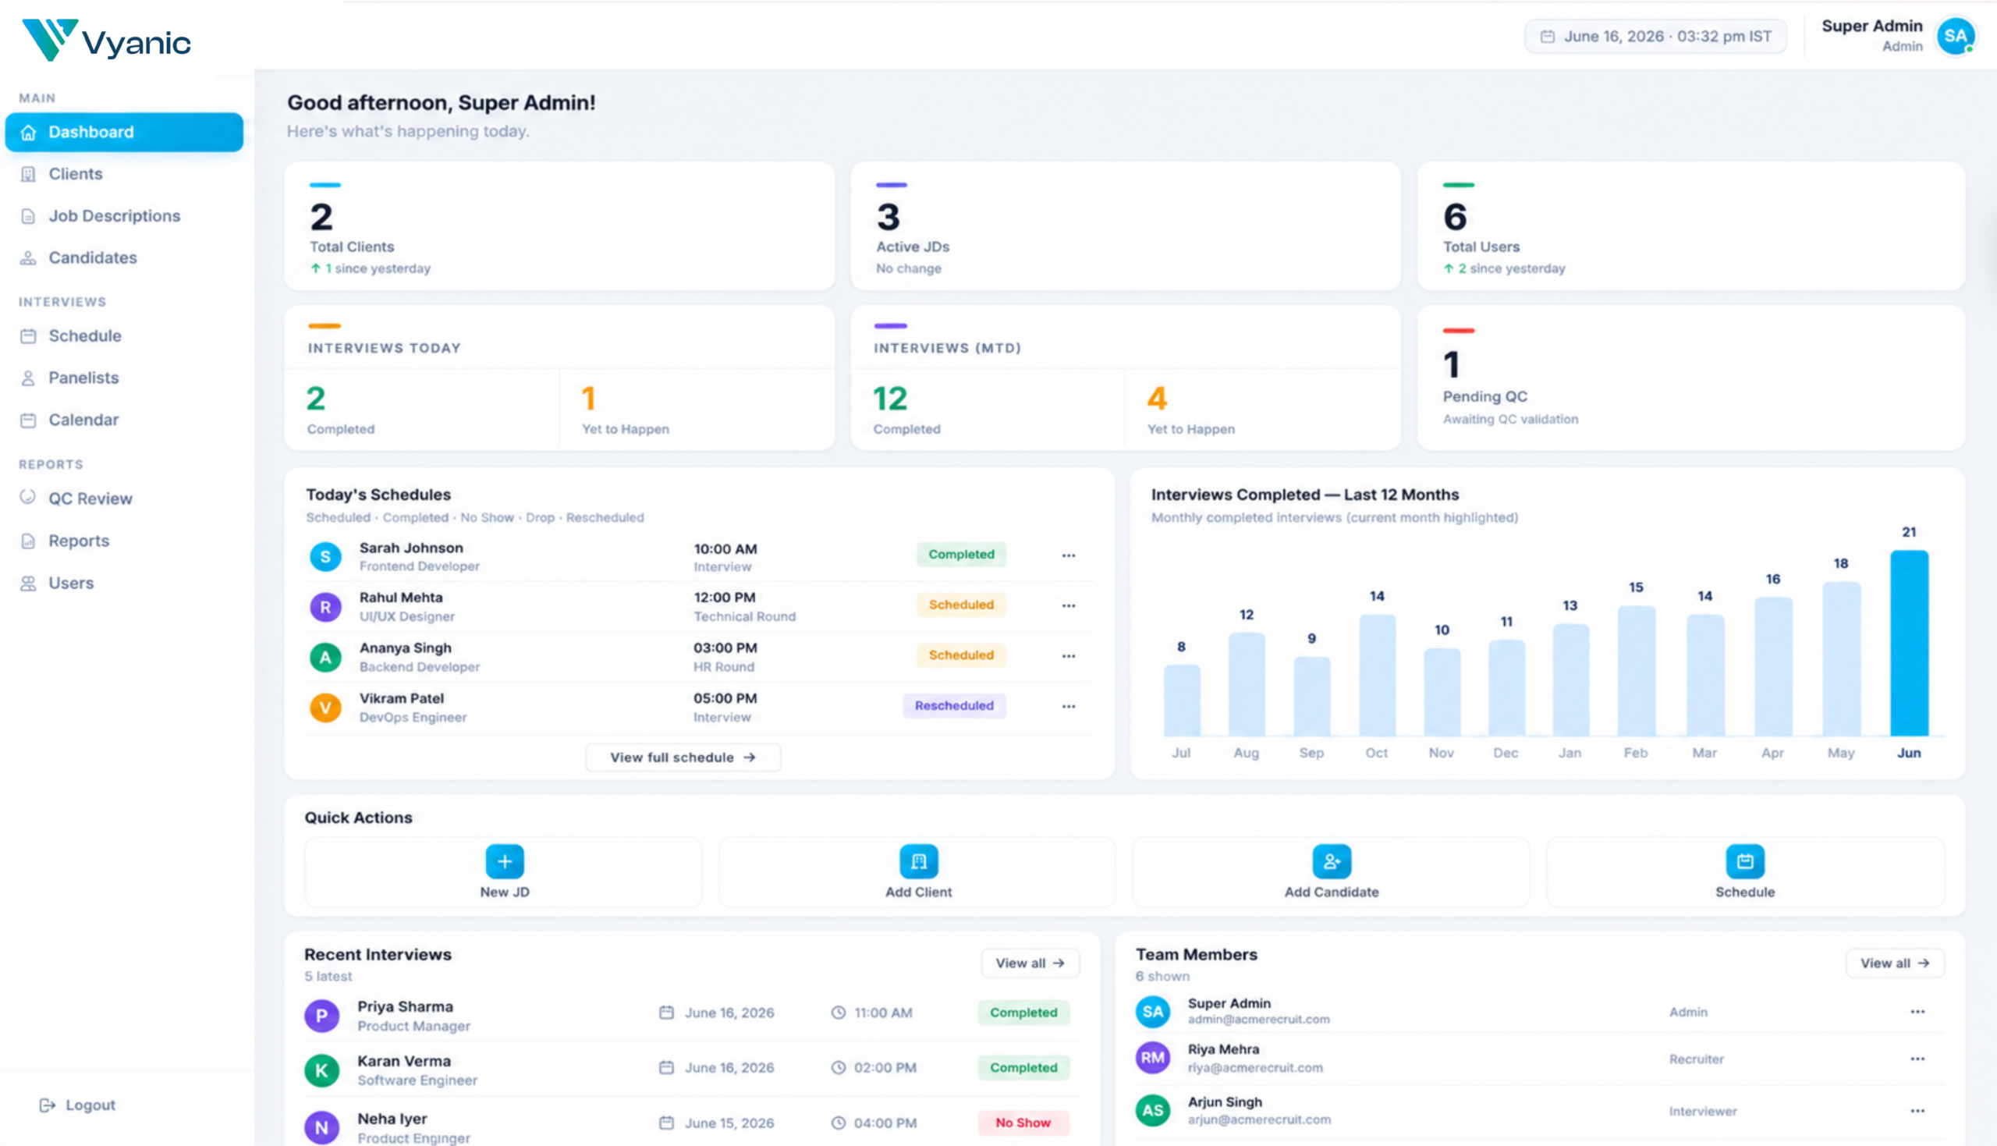Click the QC Review sidebar icon

28,498
